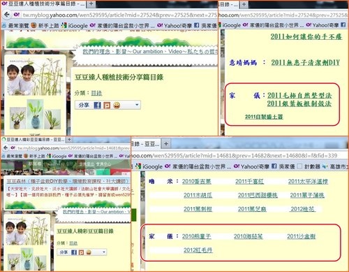The image size is (349, 272).
Task: Click smiley share icon under 種植技術分享篇目錄
Action: pos(117,106)
